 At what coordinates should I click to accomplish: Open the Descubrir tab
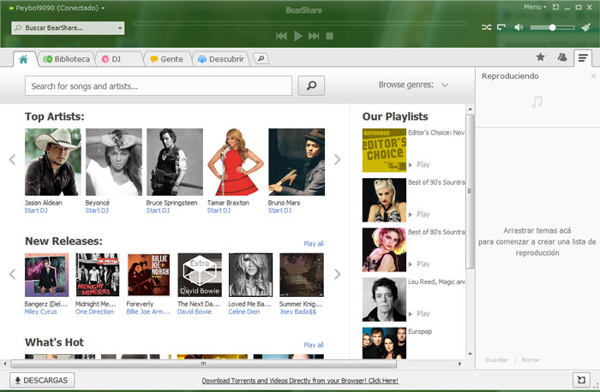(x=221, y=59)
